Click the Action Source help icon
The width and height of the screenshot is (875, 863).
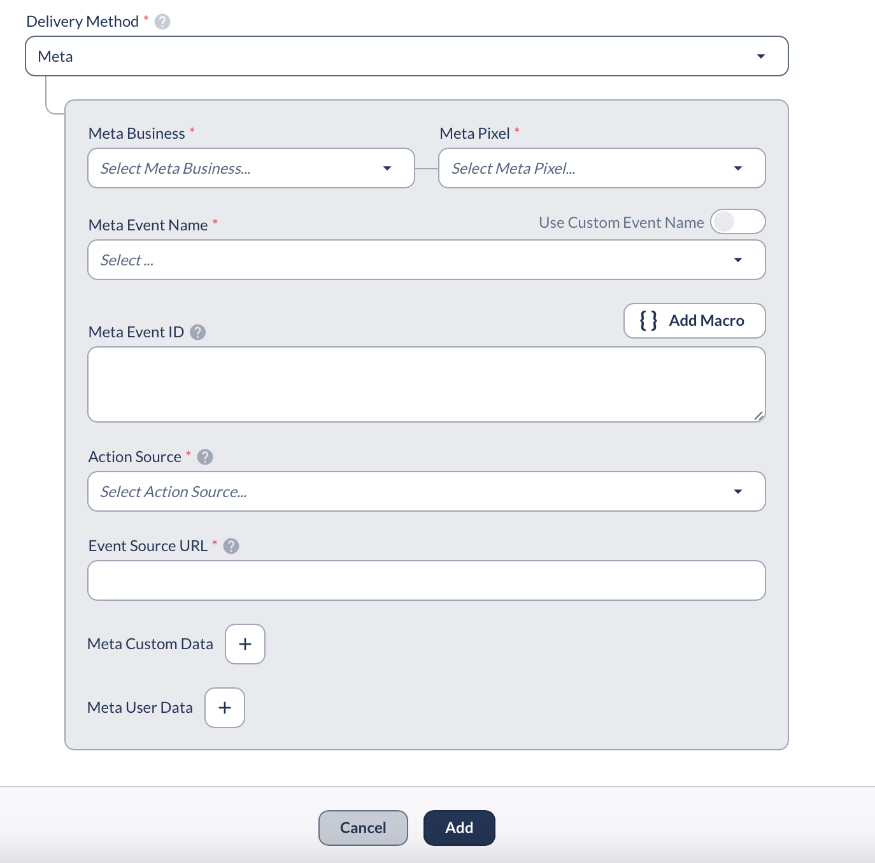coord(205,457)
